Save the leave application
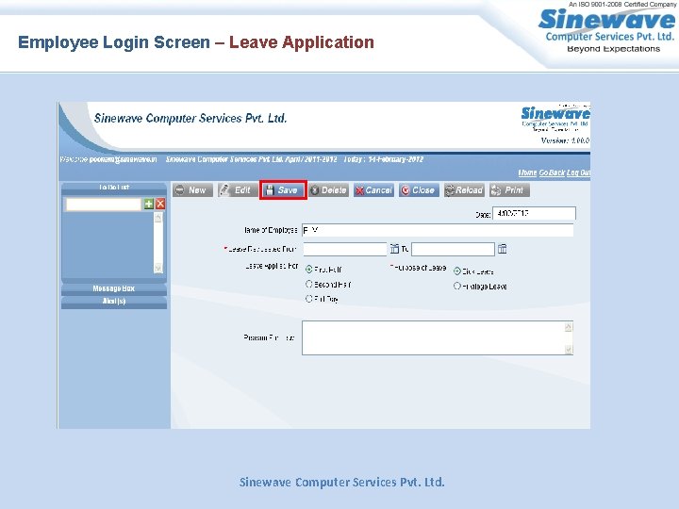 (x=283, y=190)
